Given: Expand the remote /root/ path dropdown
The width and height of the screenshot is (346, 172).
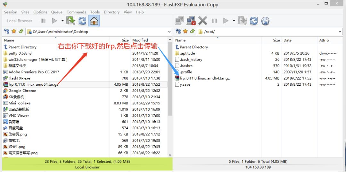Looking at the screenshot, I should 340,32.
